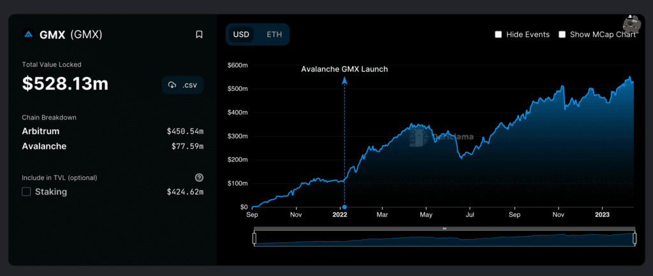The height and width of the screenshot is (276, 653).
Task: Click the Avalanche GMX Launch label
Action: 344,69
